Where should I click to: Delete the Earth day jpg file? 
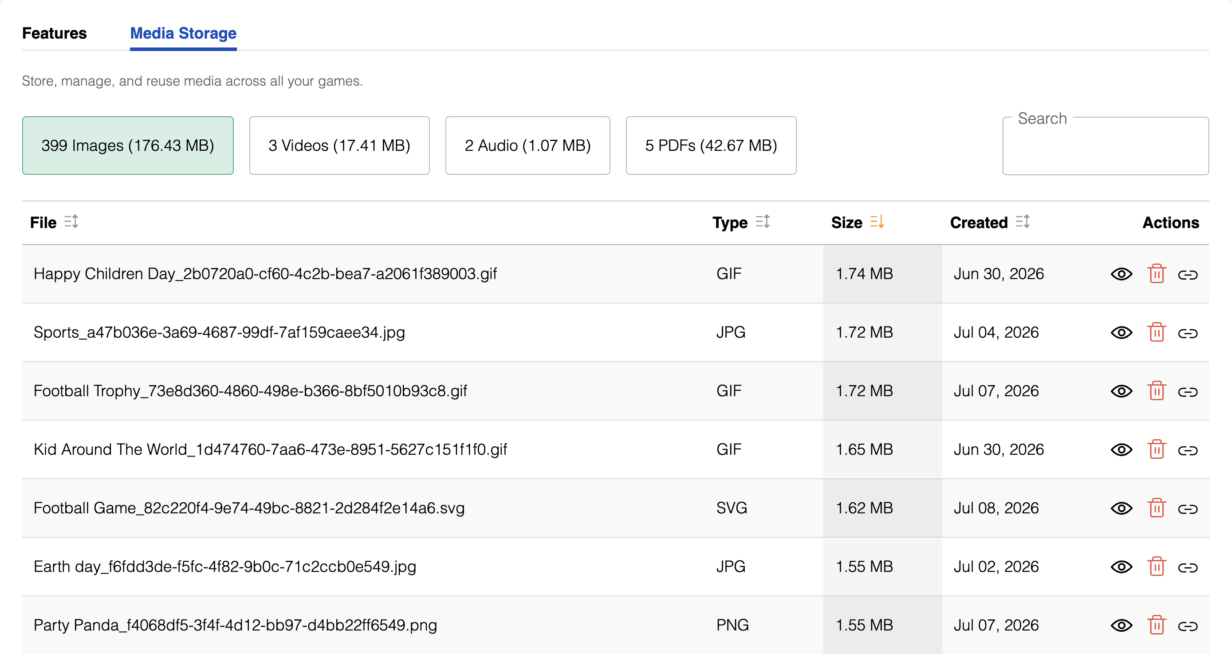coord(1156,566)
